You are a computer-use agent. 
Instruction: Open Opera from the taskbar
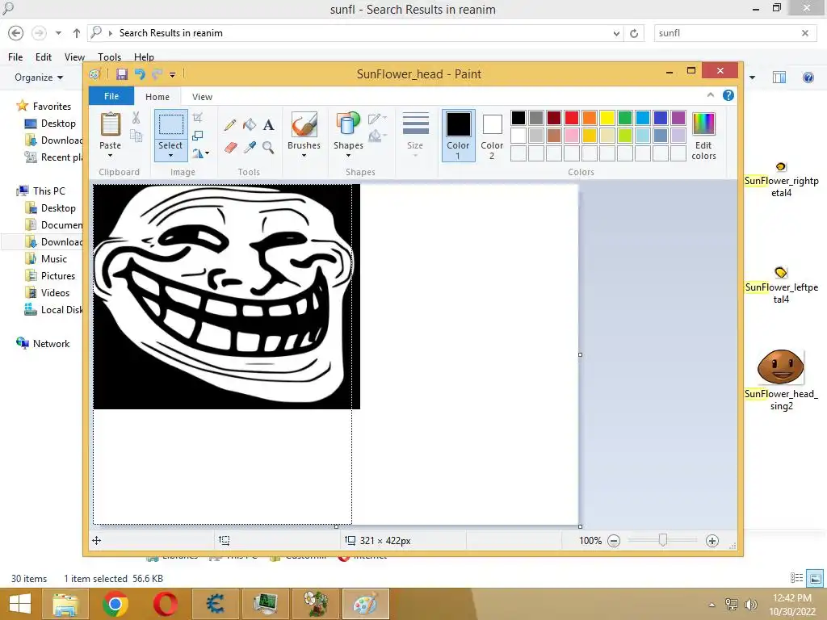[x=165, y=604]
